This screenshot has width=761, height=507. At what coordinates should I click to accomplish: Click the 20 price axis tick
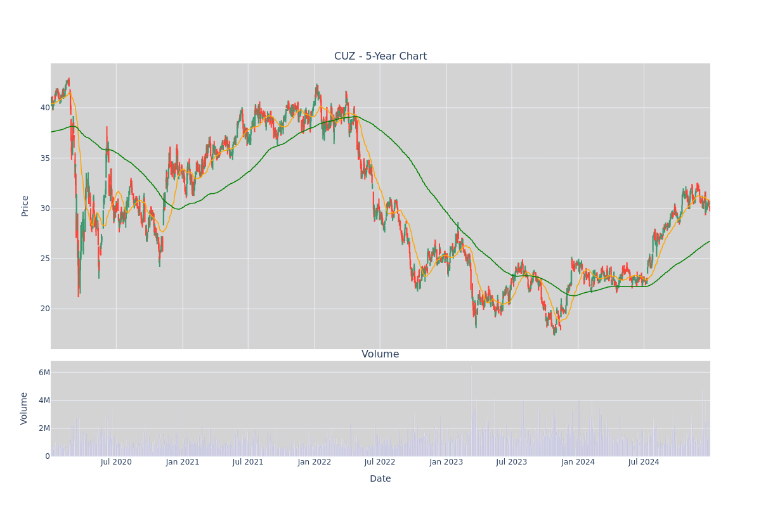pyautogui.click(x=45, y=309)
